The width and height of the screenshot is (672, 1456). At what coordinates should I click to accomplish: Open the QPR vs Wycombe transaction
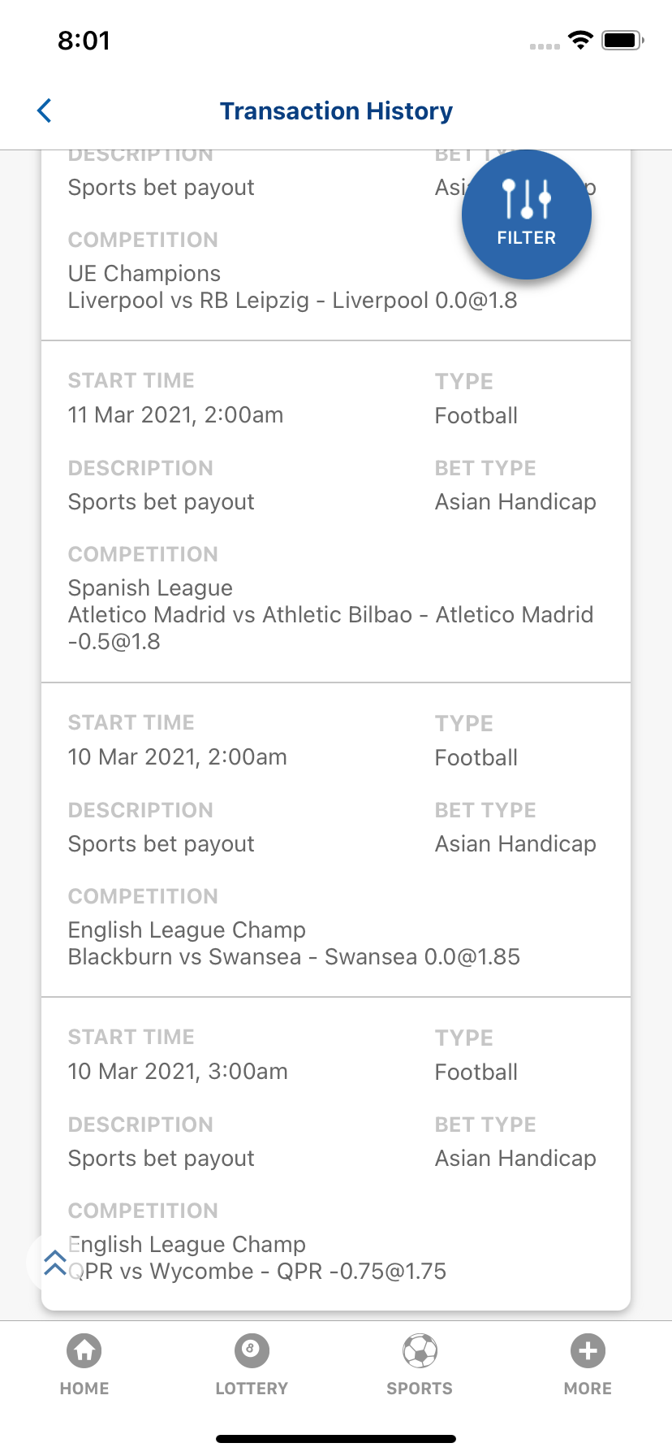coord(336,1154)
